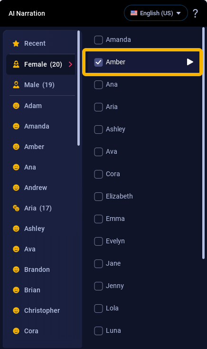Select the Female category person icon
This screenshot has height=349, width=207.
tap(16, 64)
